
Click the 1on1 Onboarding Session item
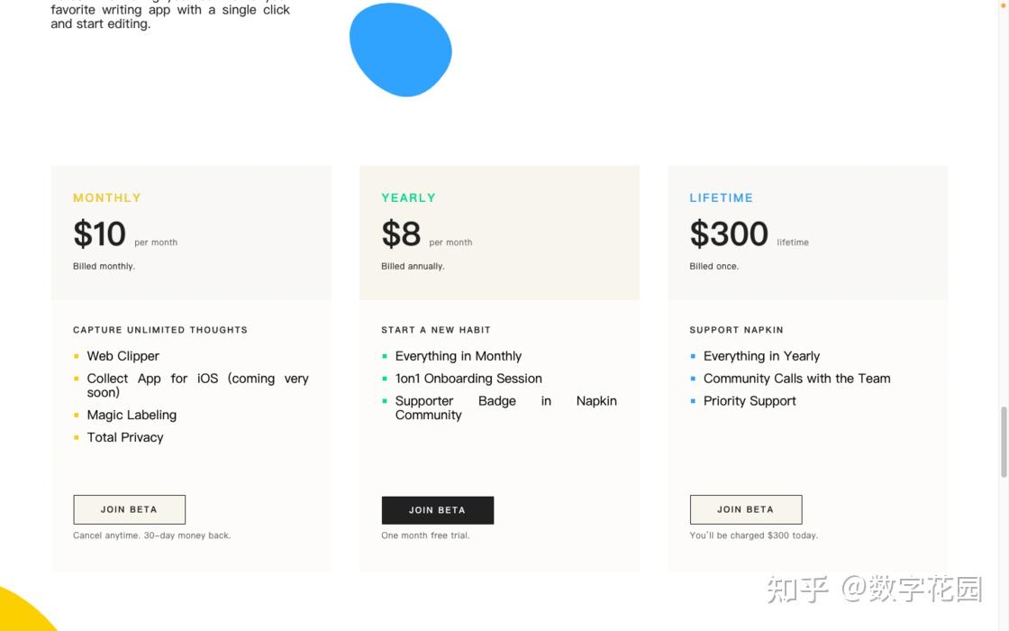(x=468, y=378)
